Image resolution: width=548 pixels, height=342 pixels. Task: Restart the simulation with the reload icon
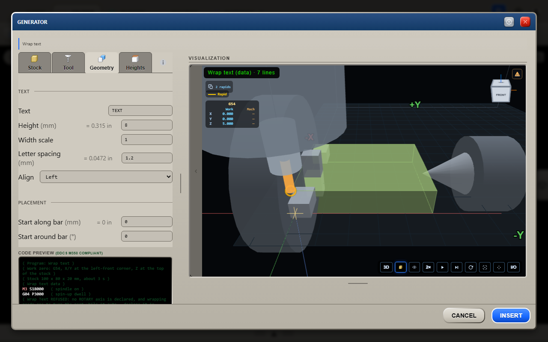(x=471, y=267)
